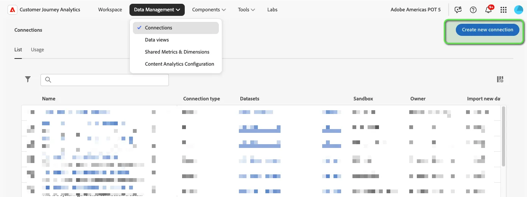Go to Workspace
The width and height of the screenshot is (527, 197).
[110, 10]
